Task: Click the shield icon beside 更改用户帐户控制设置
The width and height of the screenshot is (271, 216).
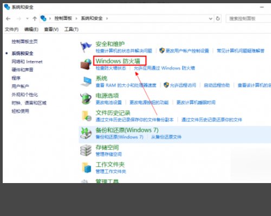Action: [x=162, y=50]
